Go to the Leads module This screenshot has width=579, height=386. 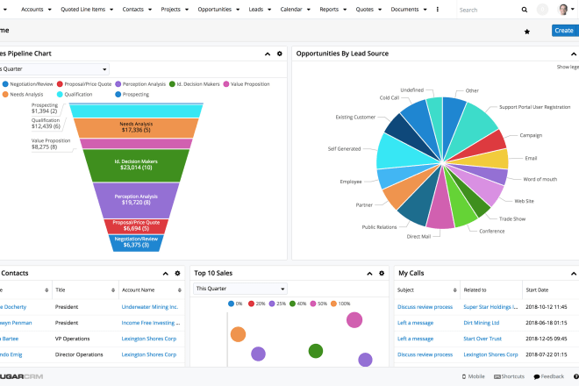pyautogui.click(x=256, y=10)
